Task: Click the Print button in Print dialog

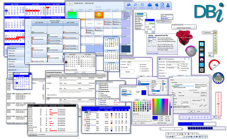Action: 191,111
